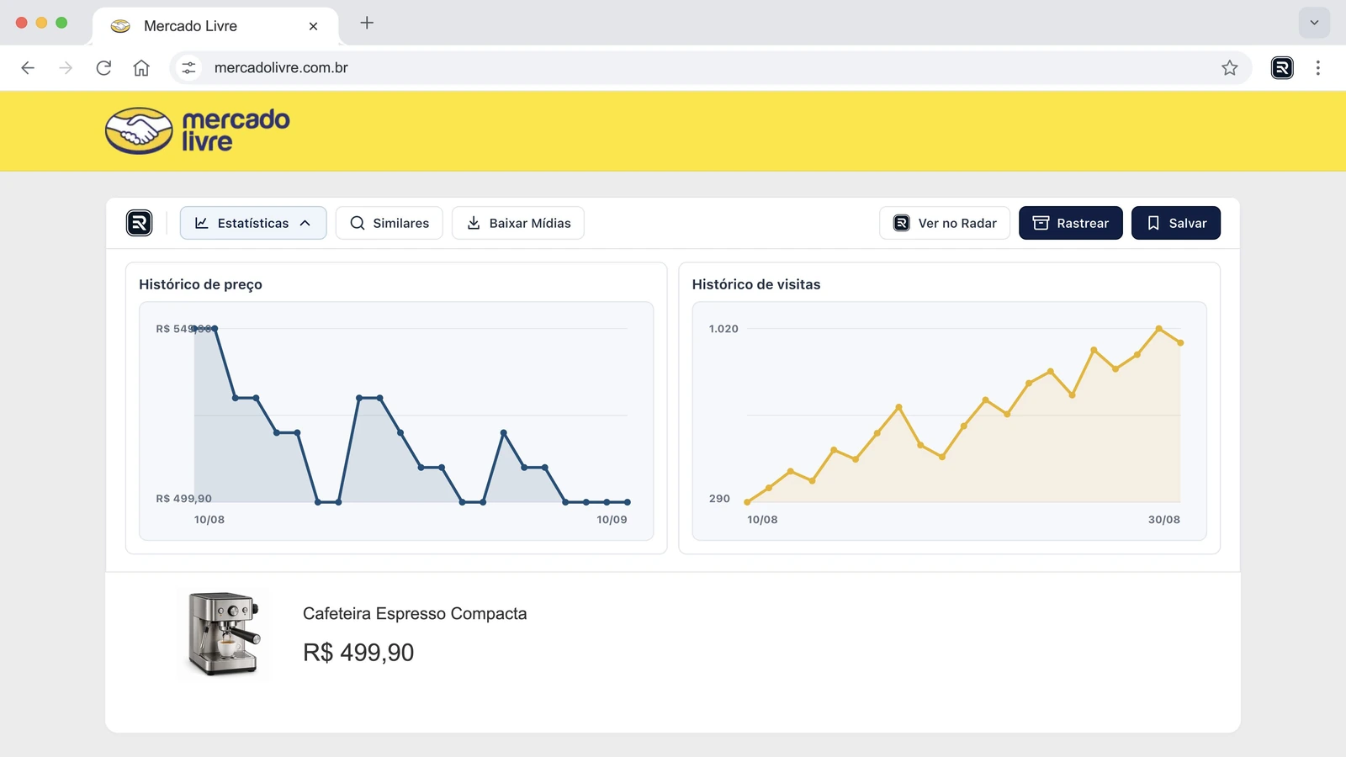Image resolution: width=1346 pixels, height=757 pixels.
Task: Click the Radar logo in the extension panel
Action: (140, 223)
